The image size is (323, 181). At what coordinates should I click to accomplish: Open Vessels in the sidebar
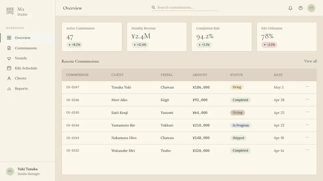pyautogui.click(x=27, y=58)
